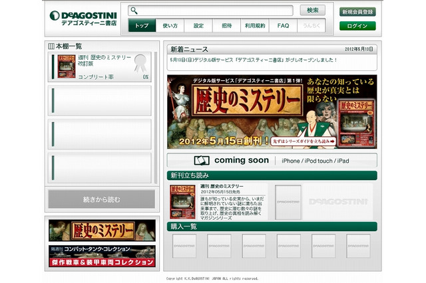
Task: Click the greyed うんちく tab
Action: [x=312, y=25]
